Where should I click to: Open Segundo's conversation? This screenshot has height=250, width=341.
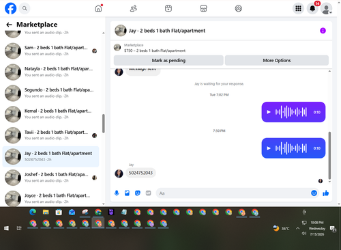(50, 93)
